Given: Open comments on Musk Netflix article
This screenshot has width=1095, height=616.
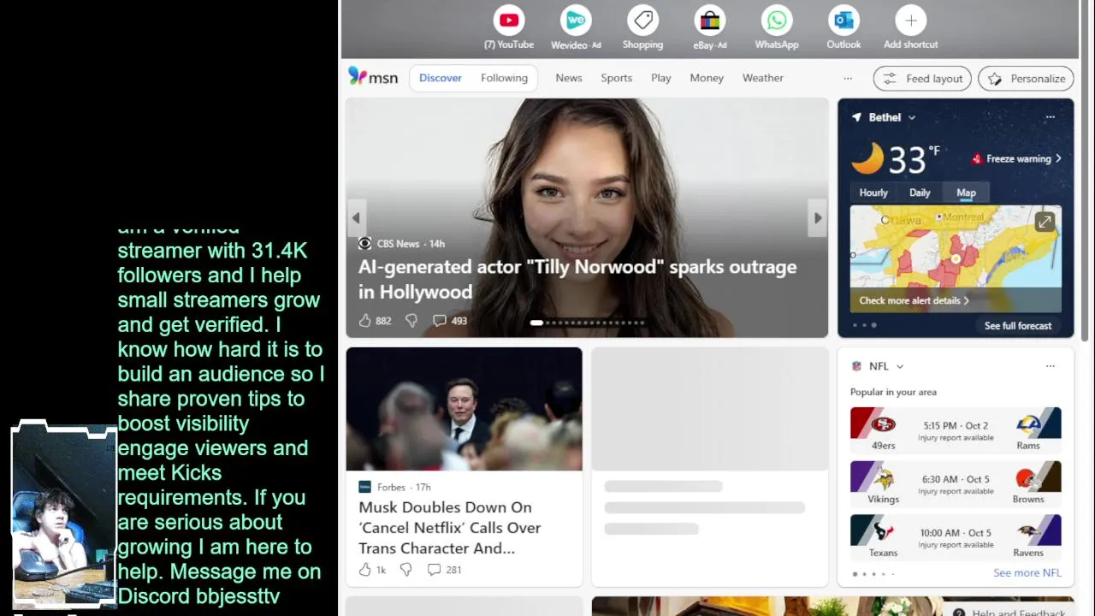Looking at the screenshot, I should (434, 570).
